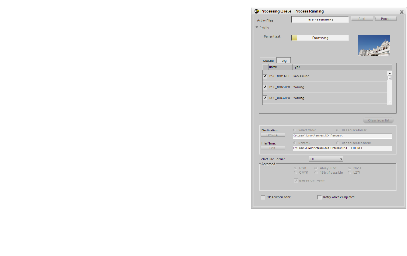Click the Pause button

(x=386, y=19)
